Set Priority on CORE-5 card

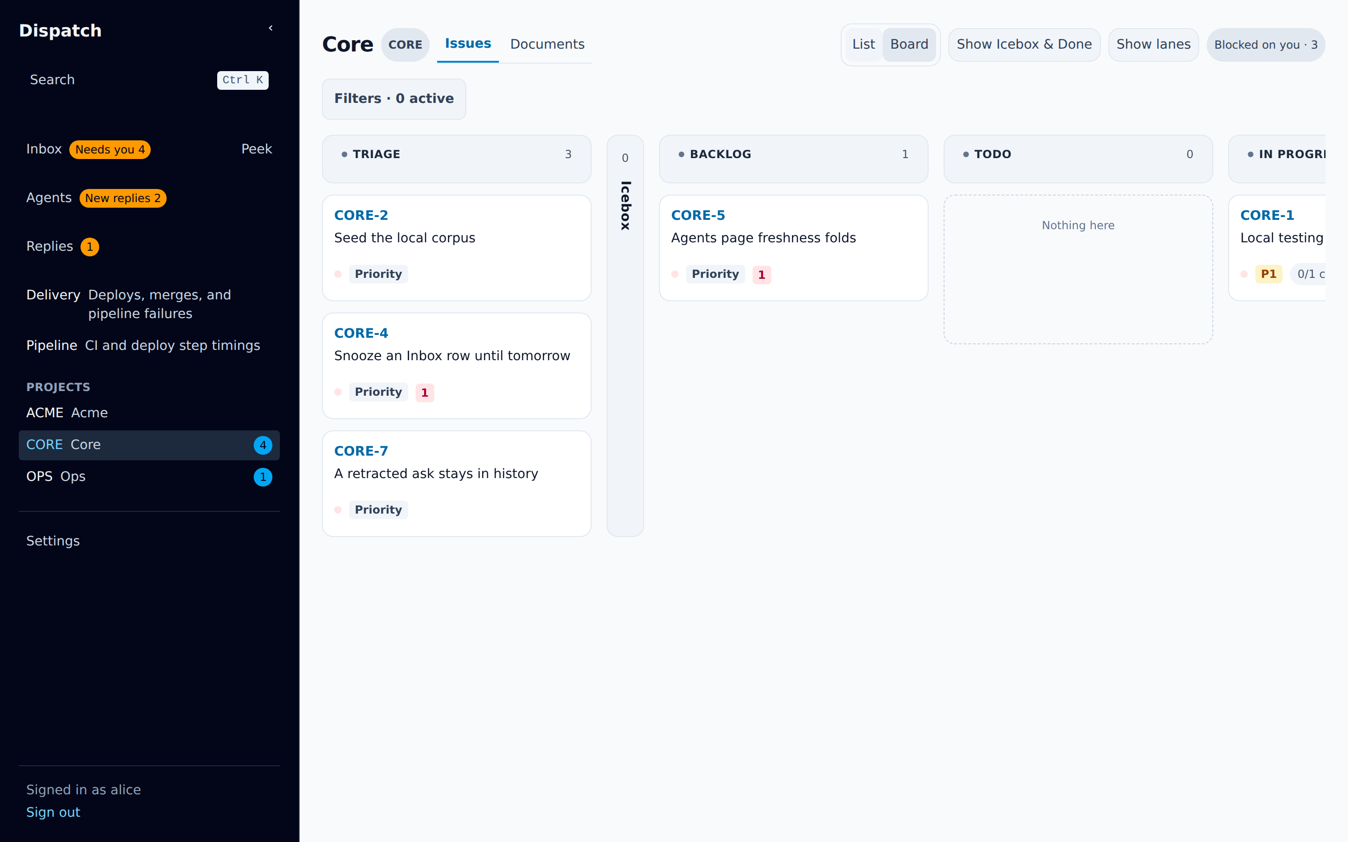715,274
